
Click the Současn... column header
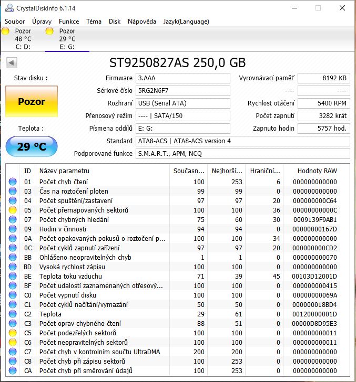(x=188, y=171)
